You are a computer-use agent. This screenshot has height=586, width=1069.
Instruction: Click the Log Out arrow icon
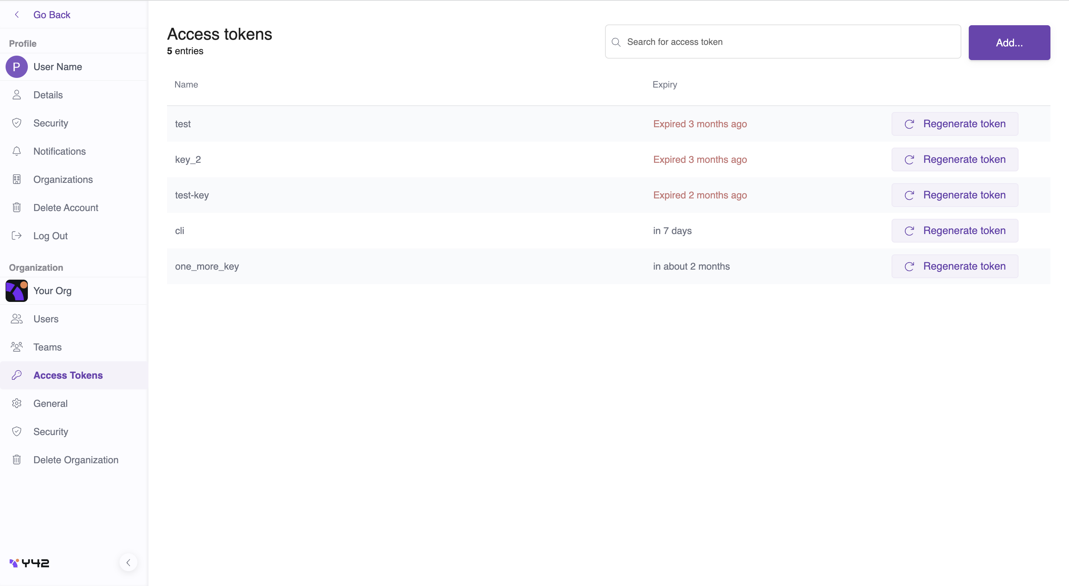tap(17, 236)
